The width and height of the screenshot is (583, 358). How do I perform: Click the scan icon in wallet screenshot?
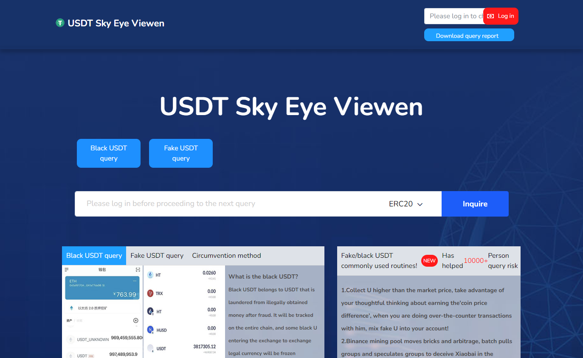138,270
